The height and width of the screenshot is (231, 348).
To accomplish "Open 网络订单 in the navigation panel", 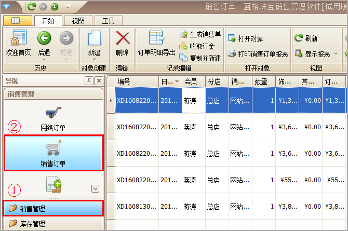I will click(53, 118).
